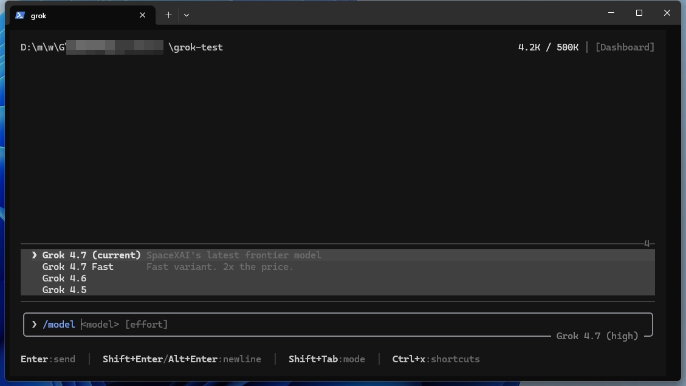
Task: Open a new terminal tab
Action: (x=168, y=15)
